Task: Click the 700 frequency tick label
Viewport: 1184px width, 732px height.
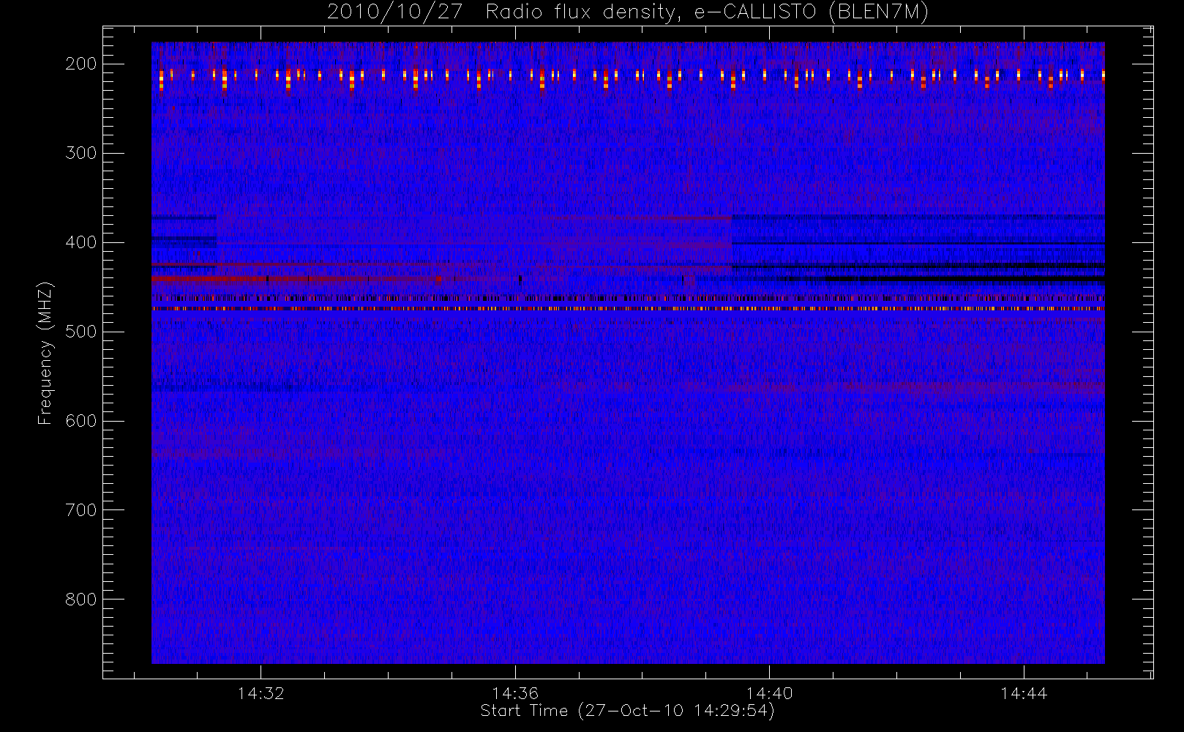Action: click(x=81, y=510)
